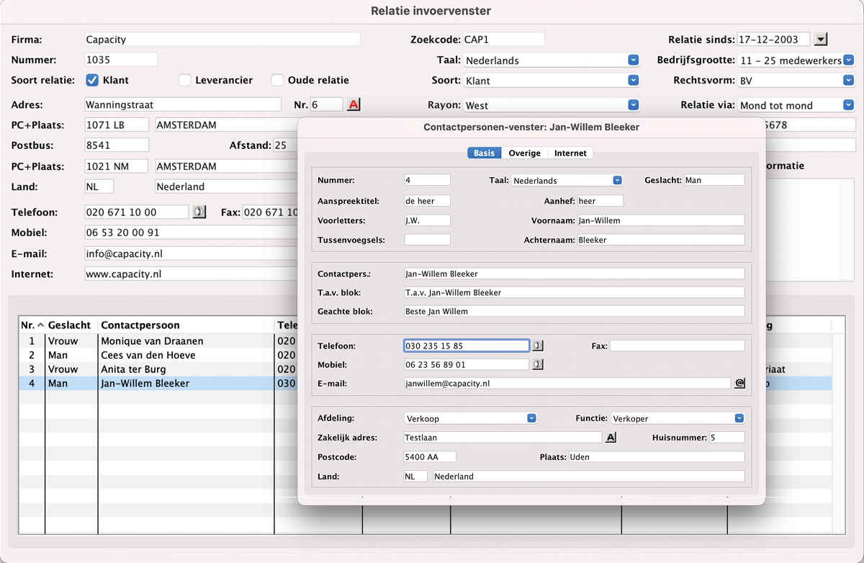Open the Afdeling dropdown showing Verkoop
864x563 pixels.
coord(471,418)
